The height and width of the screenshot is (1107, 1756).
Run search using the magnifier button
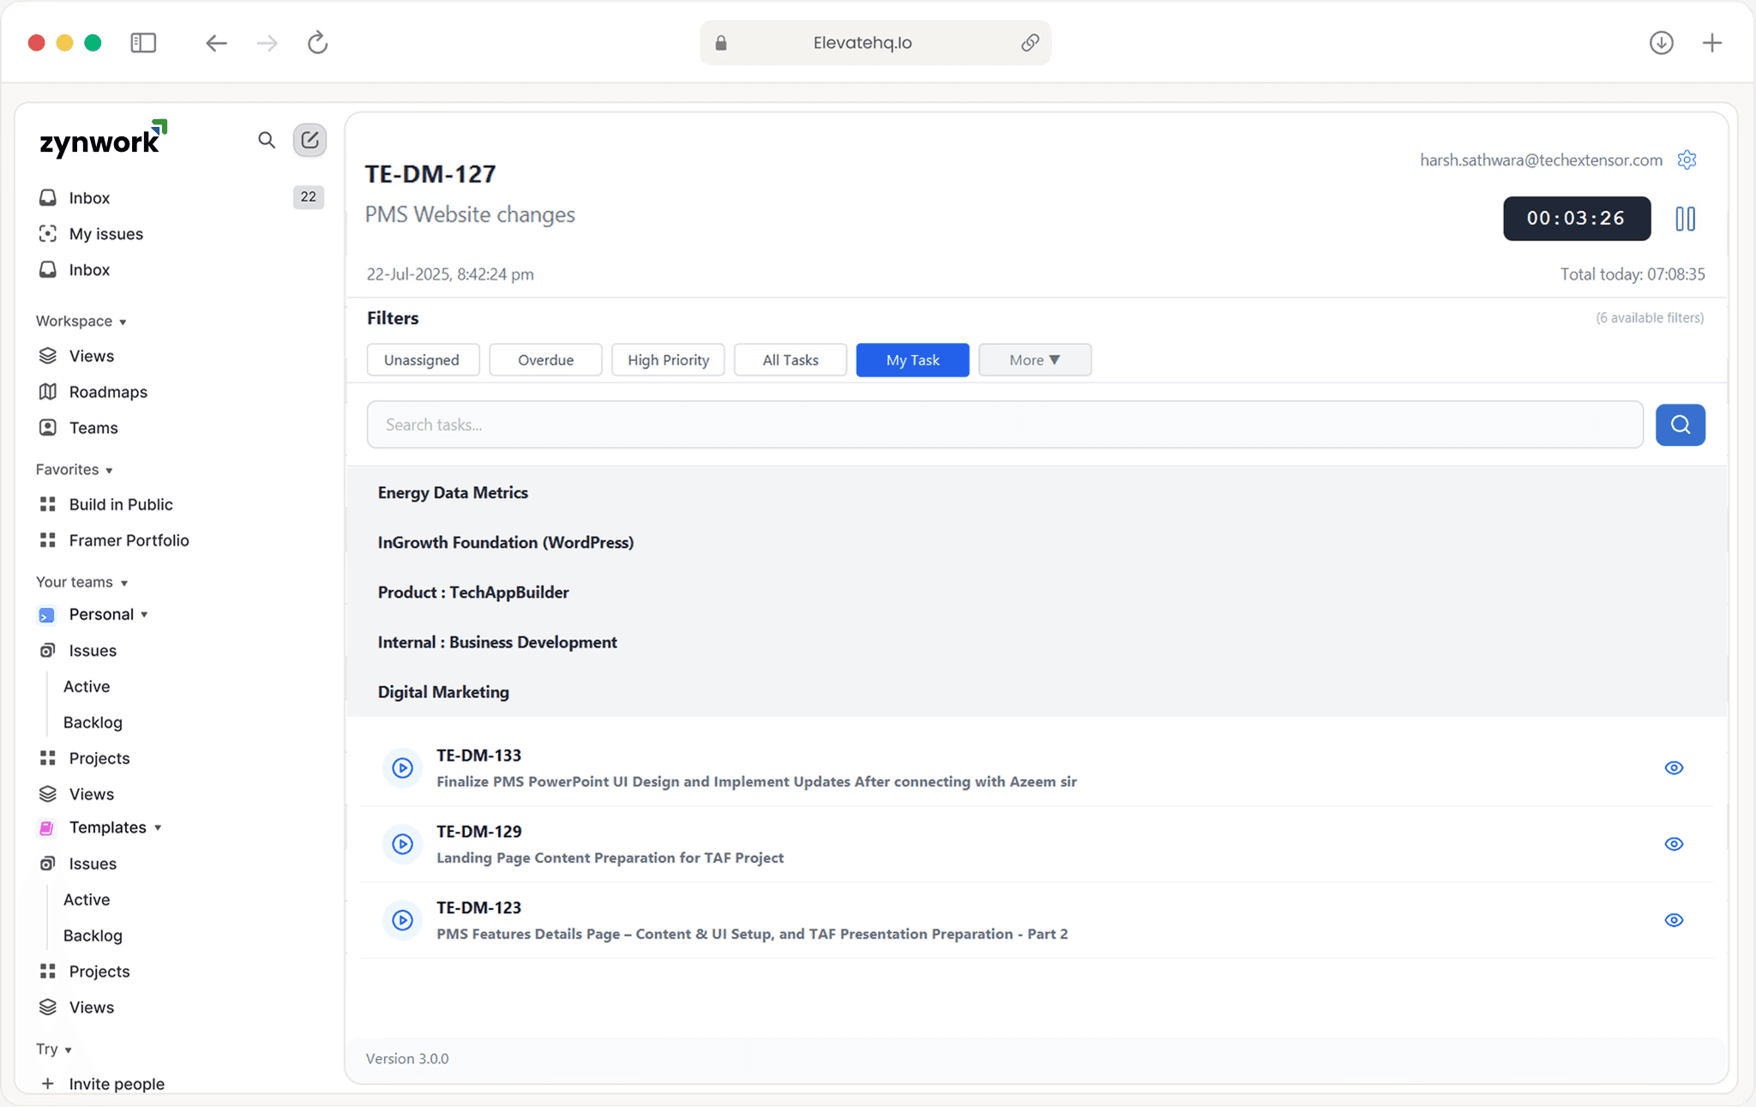coord(1680,424)
